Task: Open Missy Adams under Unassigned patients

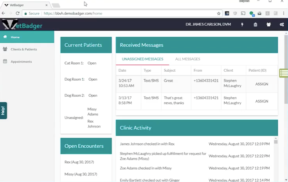Action: [x=93, y=111]
